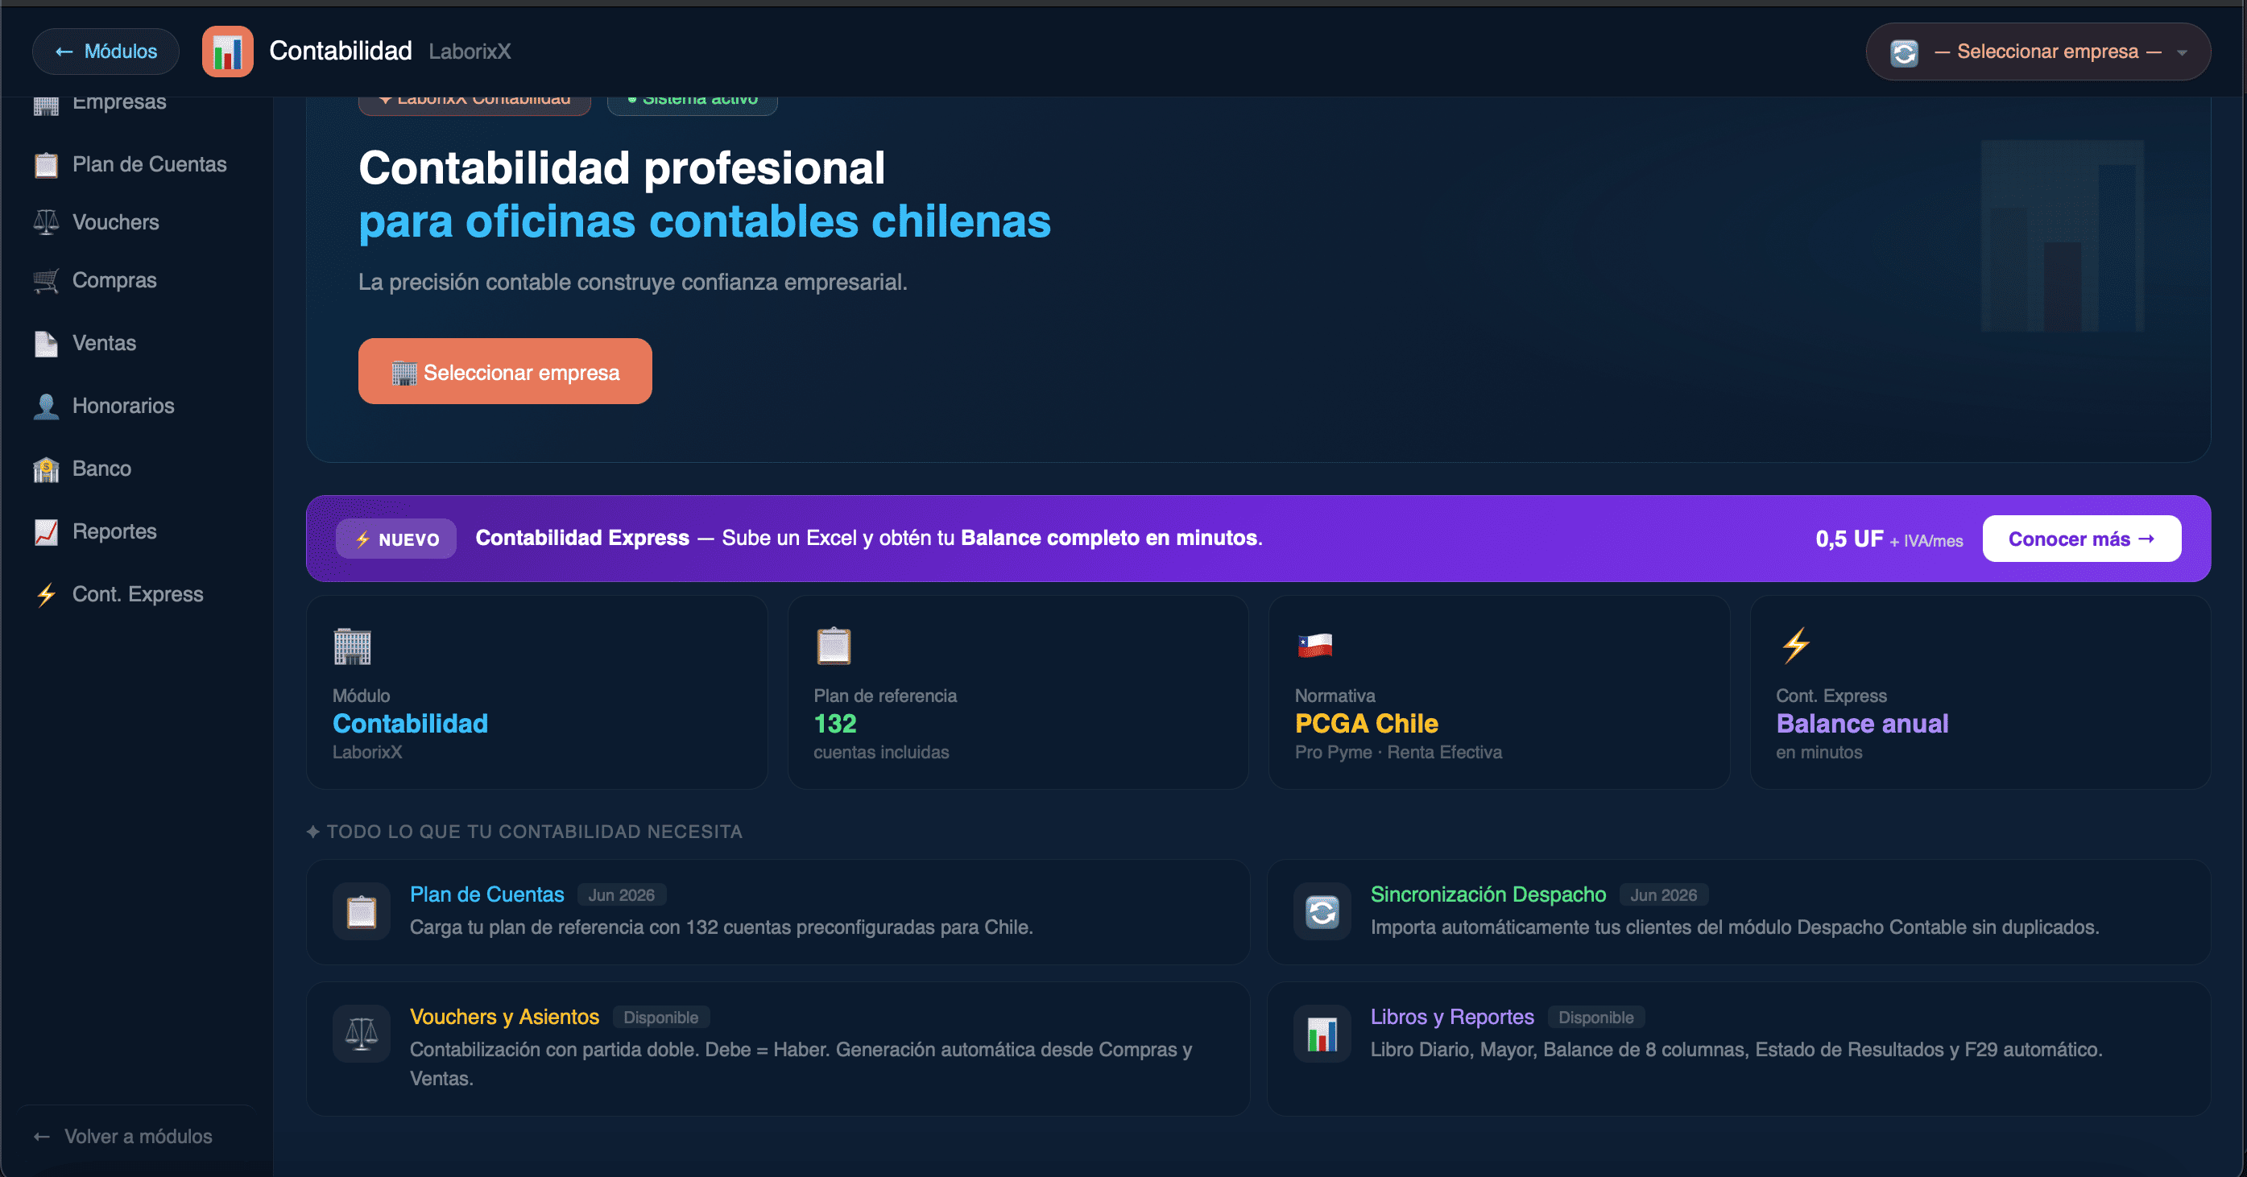Click the bar chart icon of Libros y Reportes
The image size is (2247, 1177).
tap(1322, 1034)
